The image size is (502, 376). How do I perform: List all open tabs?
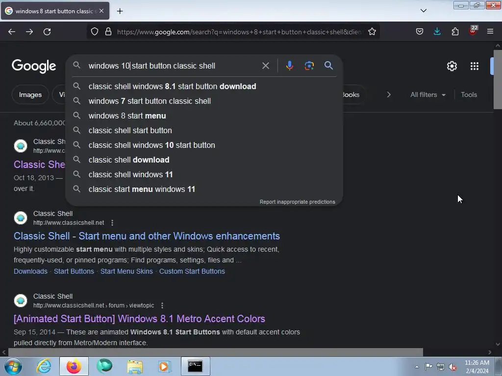pyautogui.click(x=424, y=11)
